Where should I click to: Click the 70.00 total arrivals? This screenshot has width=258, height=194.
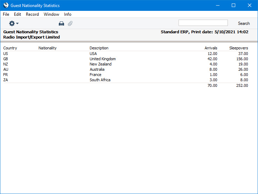point(212,85)
